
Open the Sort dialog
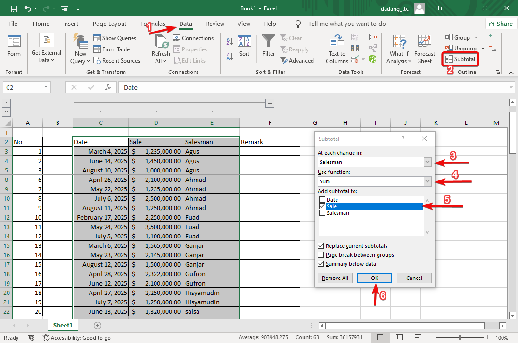pyautogui.click(x=245, y=46)
